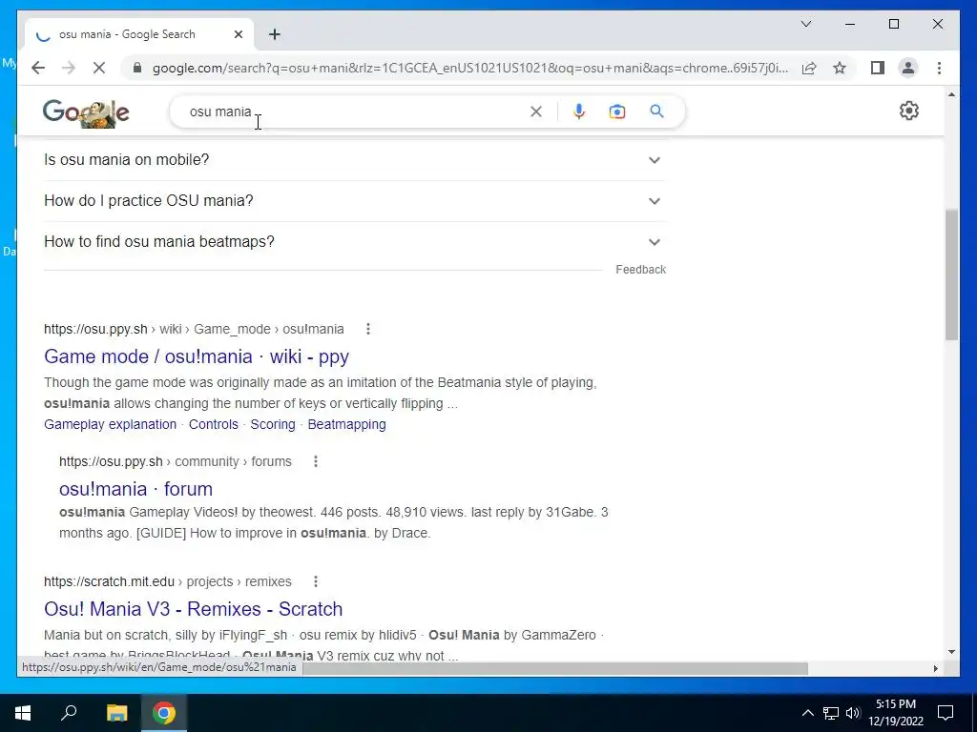Open a new tab with plus button
This screenshot has width=977, height=732.
275,34
